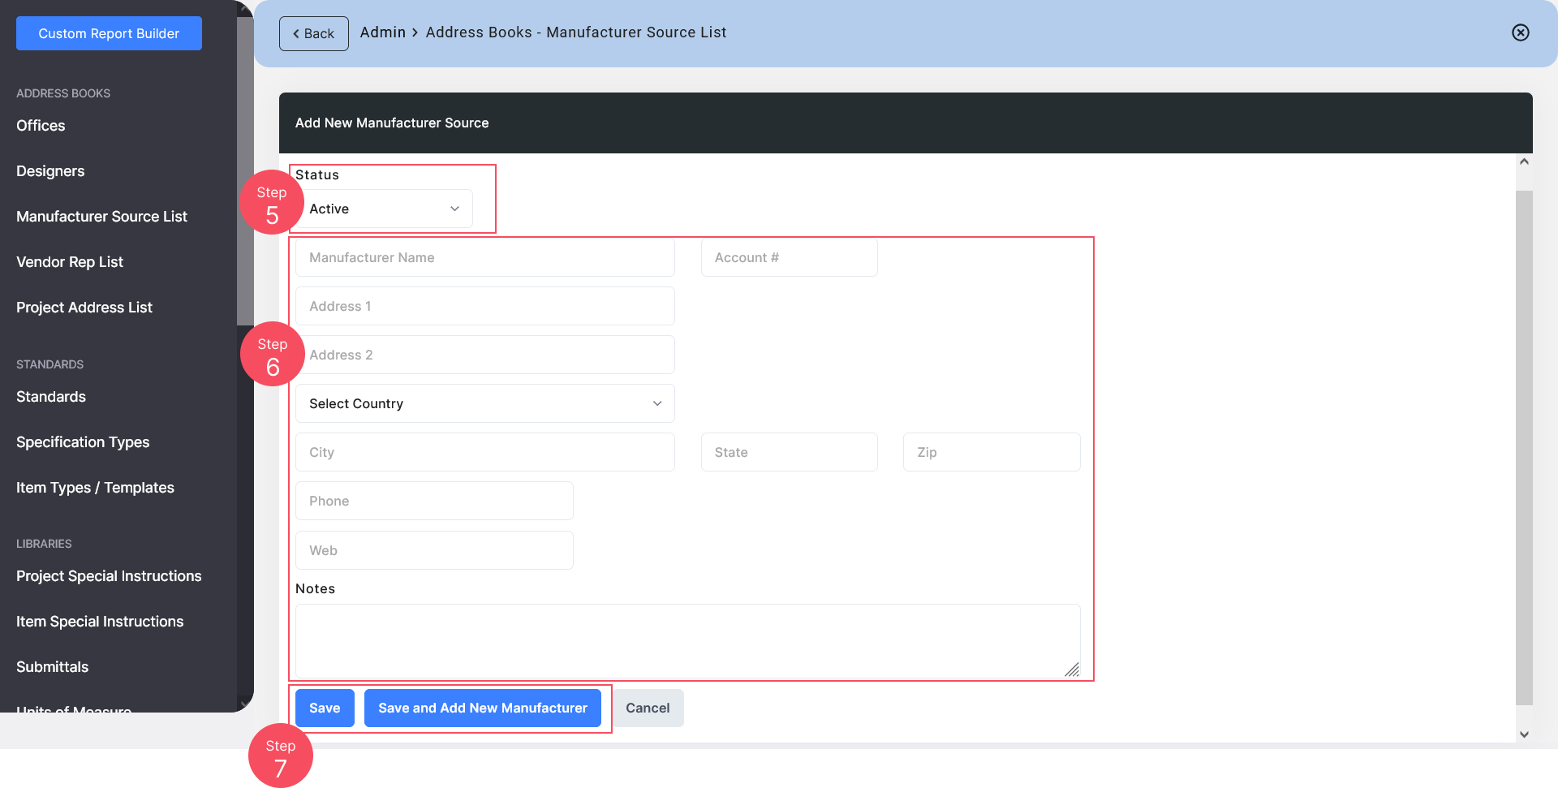Open Item Special Instructions
This screenshot has height=788, width=1558.
[100, 622]
